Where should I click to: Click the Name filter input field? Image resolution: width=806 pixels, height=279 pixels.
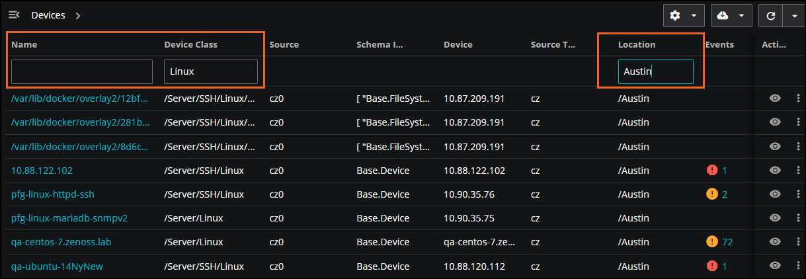tap(82, 71)
